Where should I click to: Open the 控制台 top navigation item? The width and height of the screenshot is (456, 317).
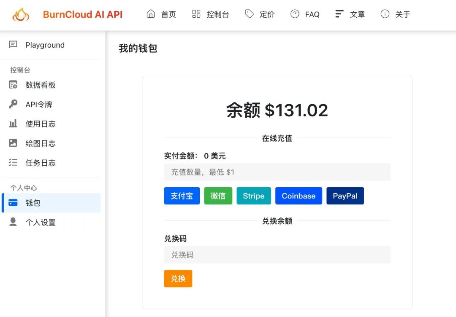coord(217,14)
